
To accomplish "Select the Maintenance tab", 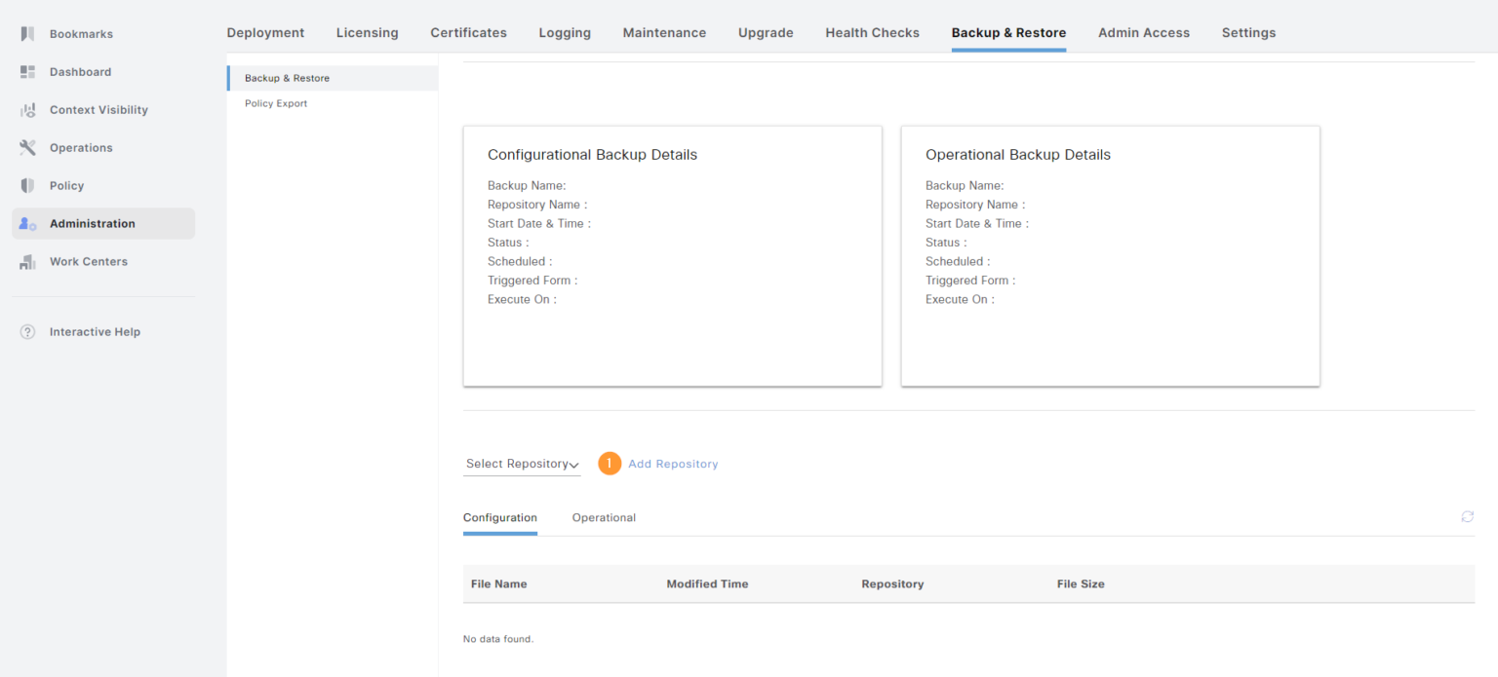I will point(664,32).
